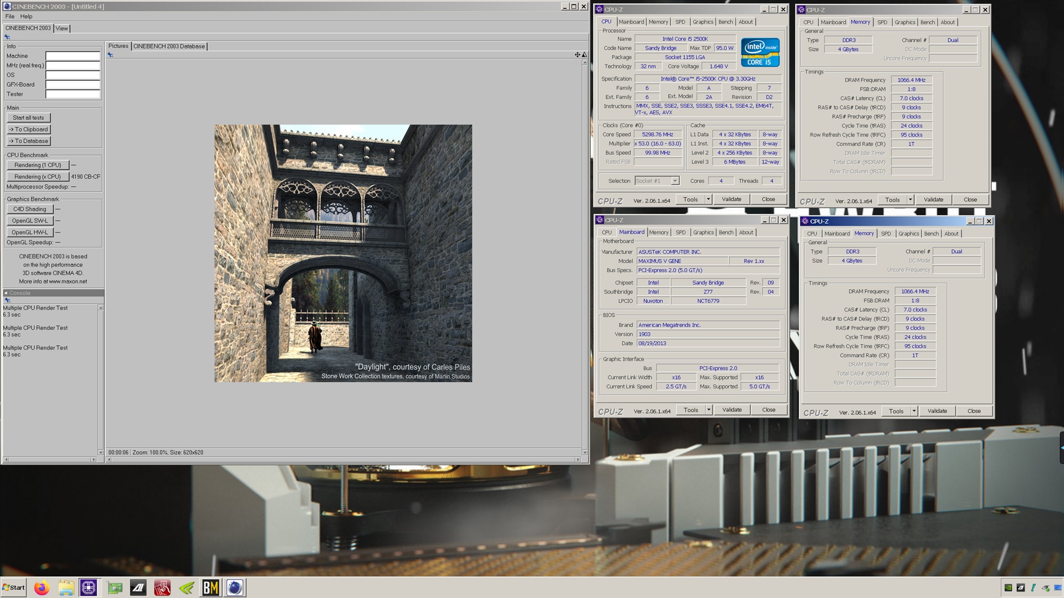
Task: Select the Pictures tab
Action: [x=118, y=46]
